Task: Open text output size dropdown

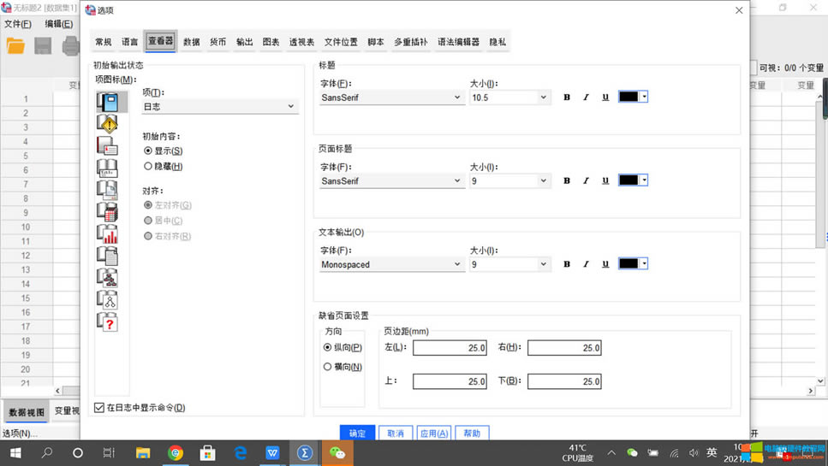Action: pyautogui.click(x=509, y=264)
